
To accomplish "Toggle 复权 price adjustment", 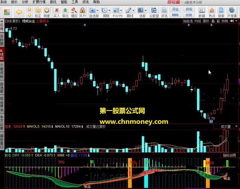I will tap(206, 21).
